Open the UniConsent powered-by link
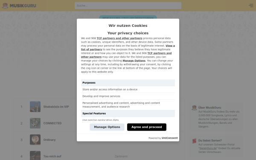 (x=170, y=138)
